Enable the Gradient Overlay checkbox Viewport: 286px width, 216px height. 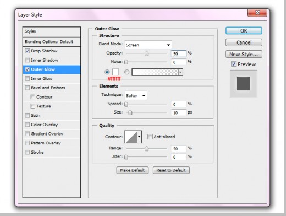(28, 134)
